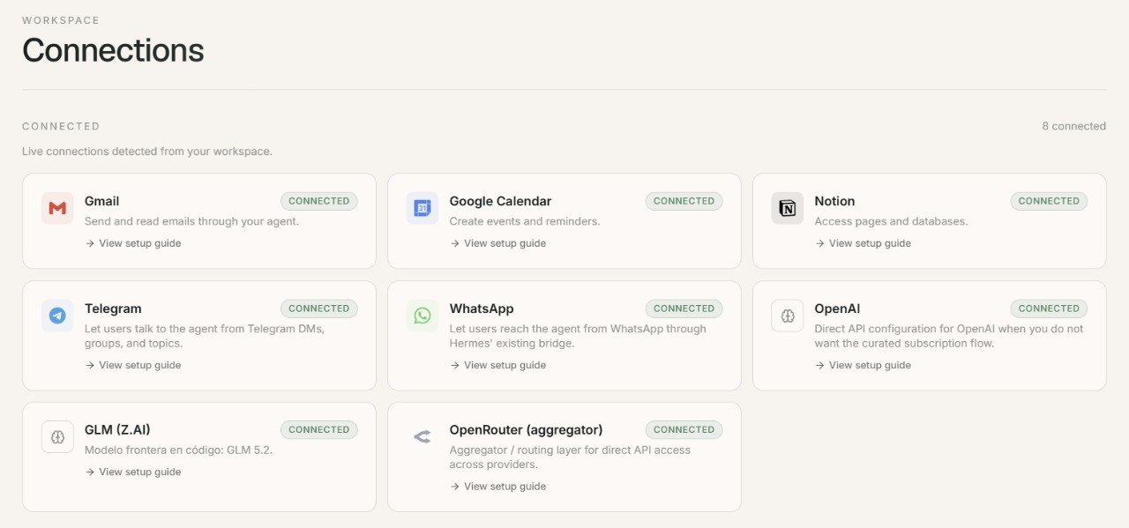
Task: Click Notion's CONNECTED status badge
Action: click(x=1050, y=201)
